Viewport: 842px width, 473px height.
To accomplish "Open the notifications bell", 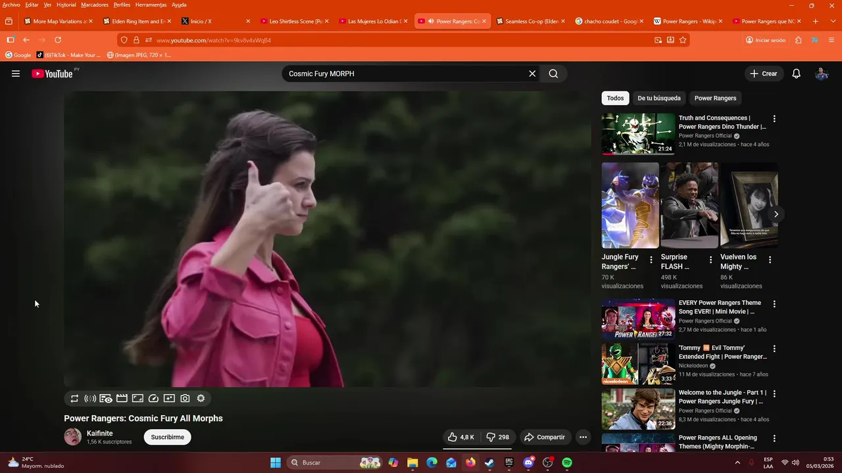I will pyautogui.click(x=796, y=74).
